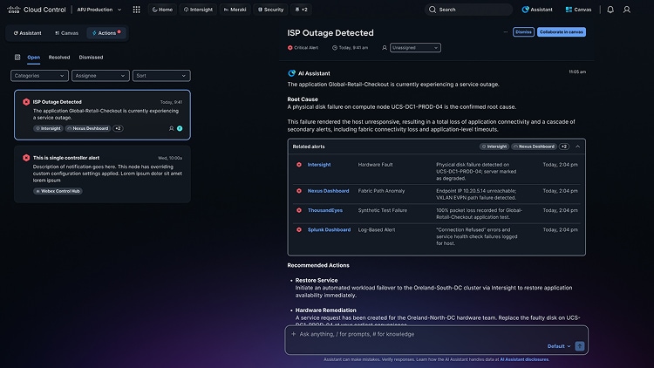
Task: Click the red status icon on Intersight row
Action: (x=299, y=165)
